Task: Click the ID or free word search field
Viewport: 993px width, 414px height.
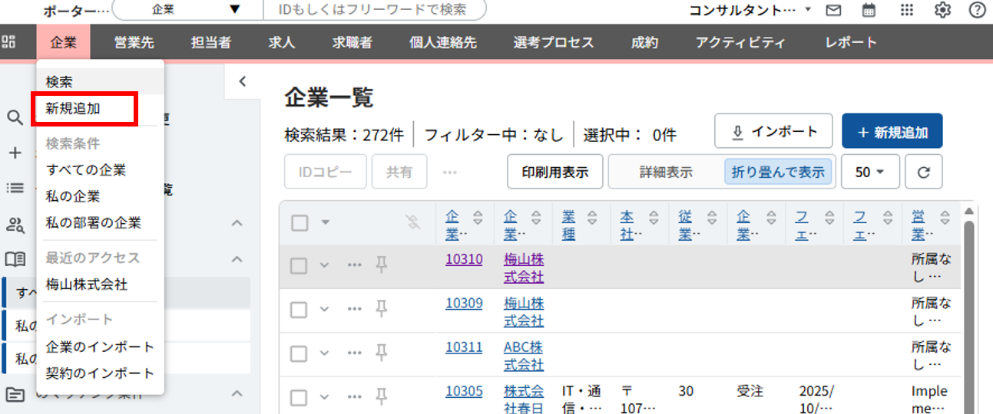Action: coord(376,10)
